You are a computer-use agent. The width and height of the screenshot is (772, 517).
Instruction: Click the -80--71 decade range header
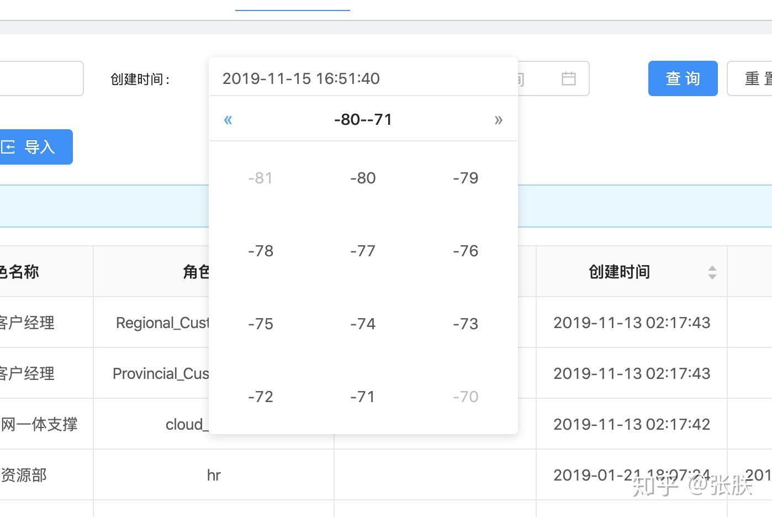click(363, 119)
